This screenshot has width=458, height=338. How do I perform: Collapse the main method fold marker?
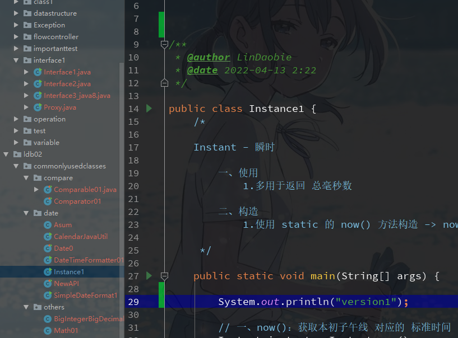pyautogui.click(x=164, y=275)
